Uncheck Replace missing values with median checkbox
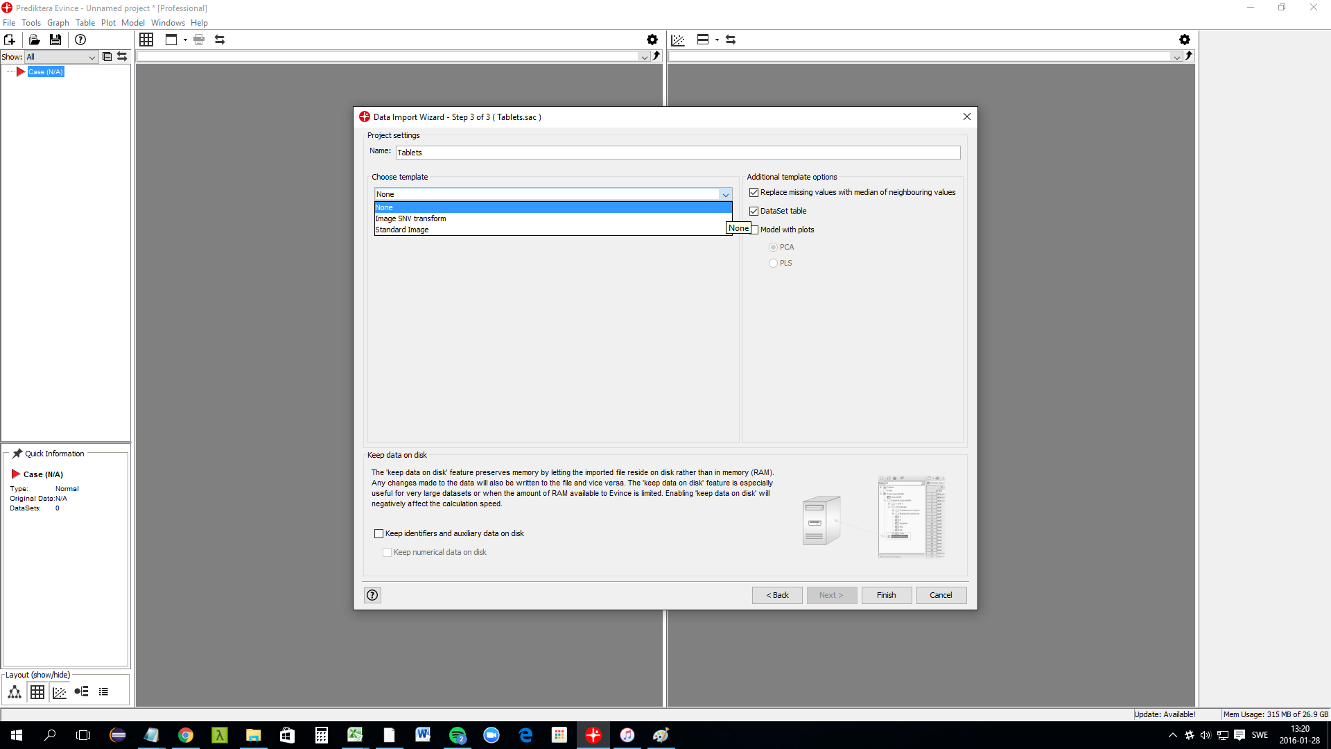The width and height of the screenshot is (1331, 749). 754,192
